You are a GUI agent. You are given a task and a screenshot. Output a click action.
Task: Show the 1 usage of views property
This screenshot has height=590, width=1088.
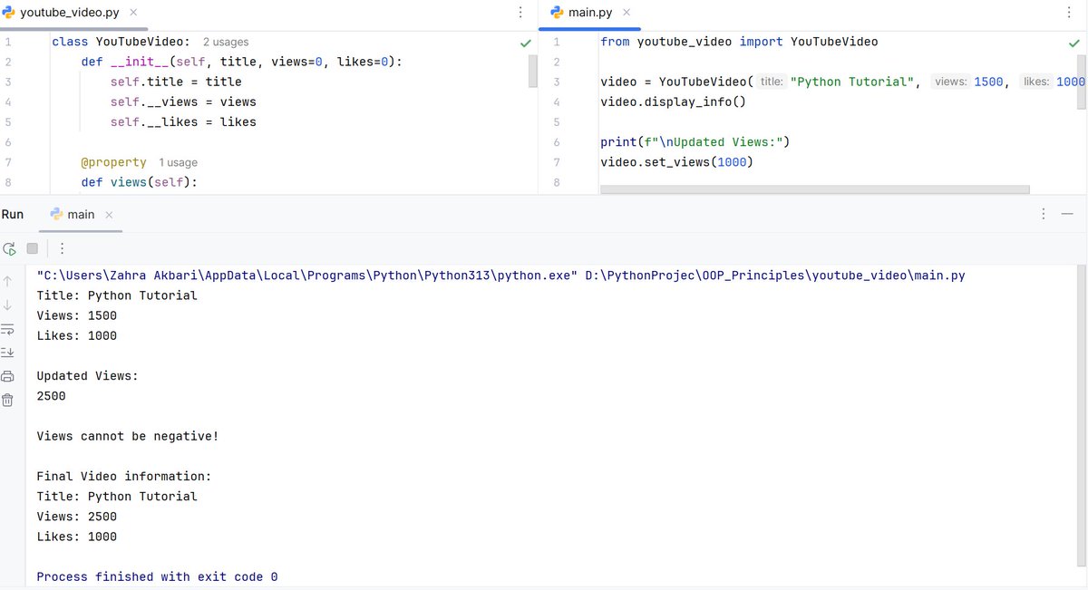pos(178,162)
